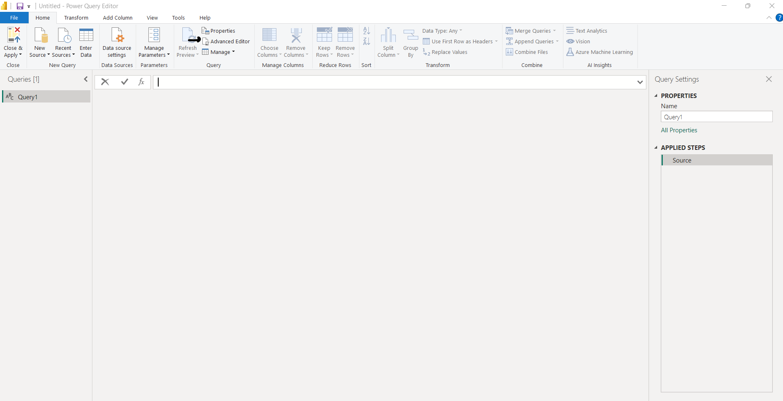Image resolution: width=783 pixels, height=401 pixels.
Task: Open the Tools tab
Action: [x=178, y=18]
